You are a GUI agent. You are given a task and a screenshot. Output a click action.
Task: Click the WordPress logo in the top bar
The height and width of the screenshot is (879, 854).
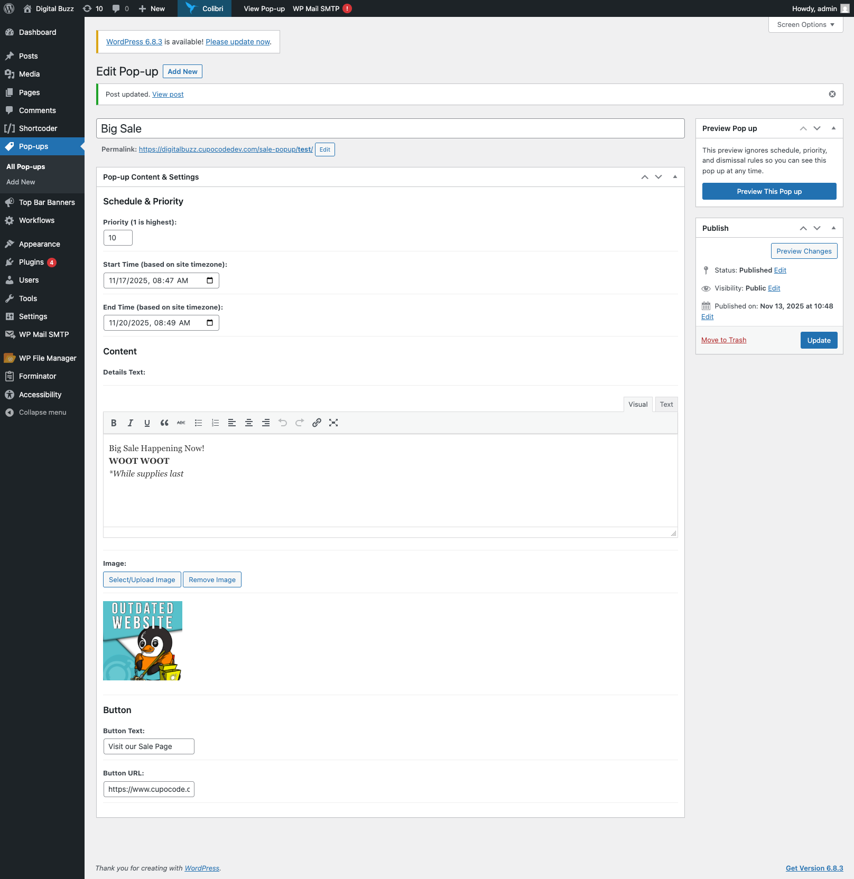pyautogui.click(x=8, y=8)
